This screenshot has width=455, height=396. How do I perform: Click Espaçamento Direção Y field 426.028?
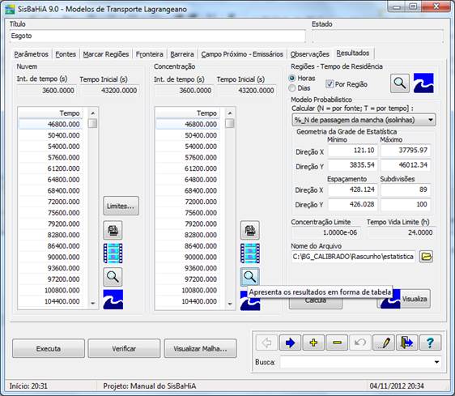(353, 204)
